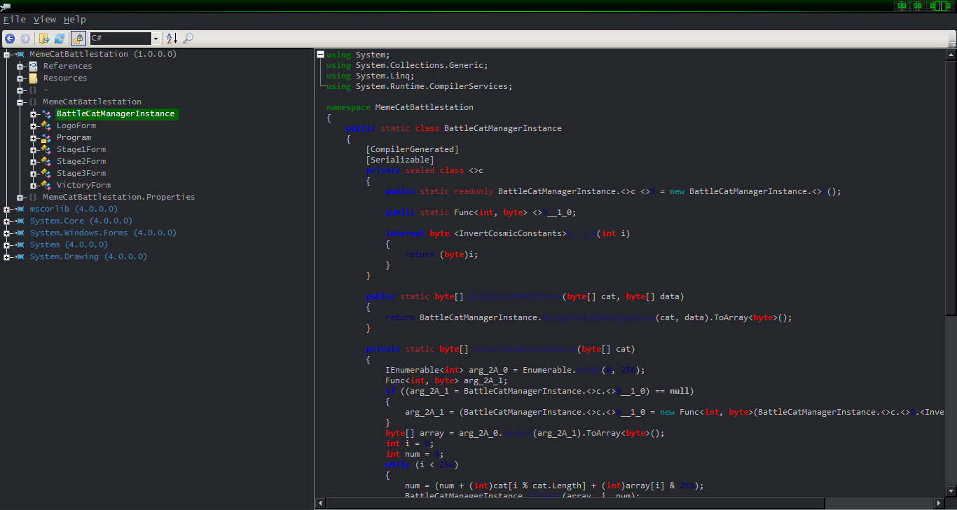Click the code pane vertical scrollbar down arrow

[x=951, y=492]
